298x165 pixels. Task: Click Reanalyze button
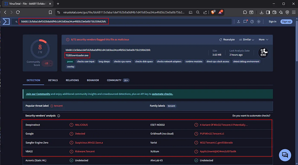[x=227, y=40]
